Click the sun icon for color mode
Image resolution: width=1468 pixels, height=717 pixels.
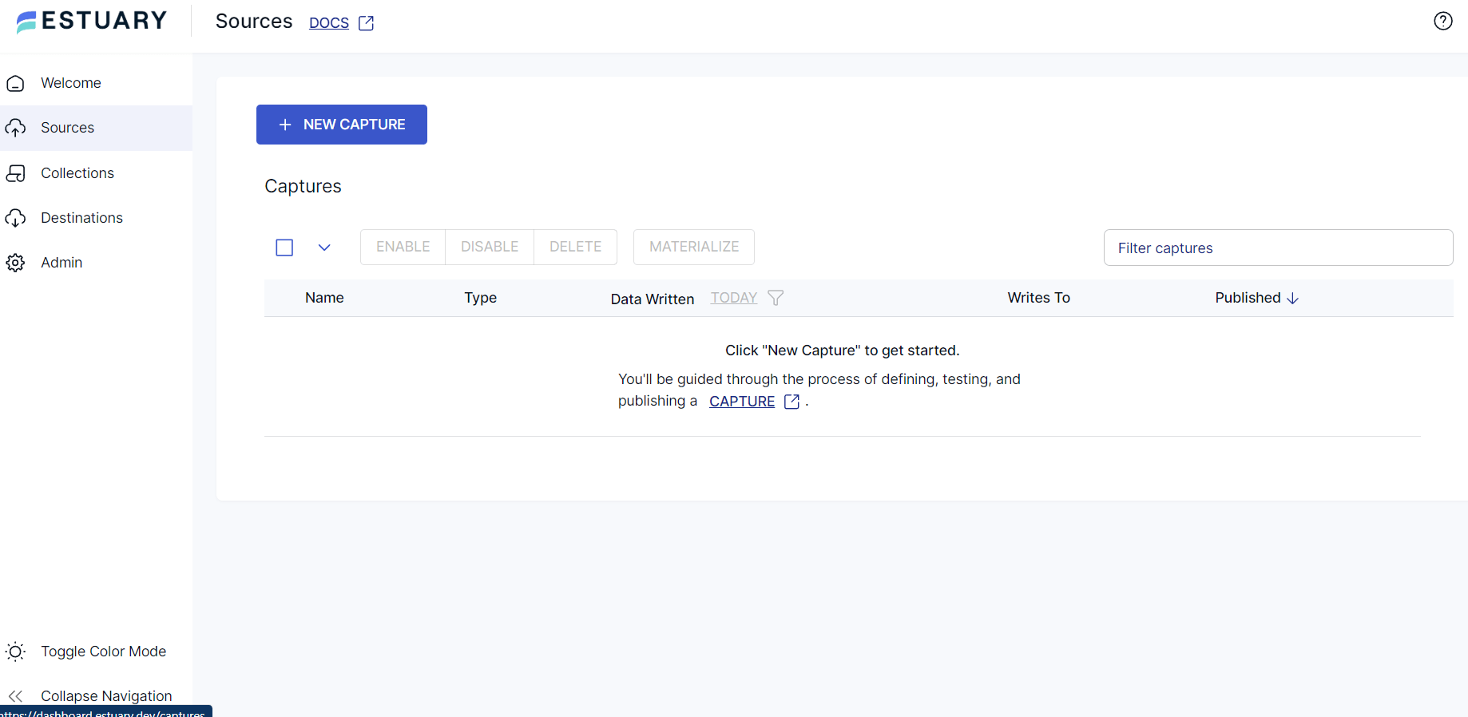point(15,652)
